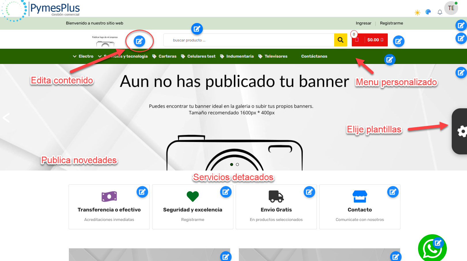
Task: Edit the Contacto service card
Action: (x=393, y=192)
